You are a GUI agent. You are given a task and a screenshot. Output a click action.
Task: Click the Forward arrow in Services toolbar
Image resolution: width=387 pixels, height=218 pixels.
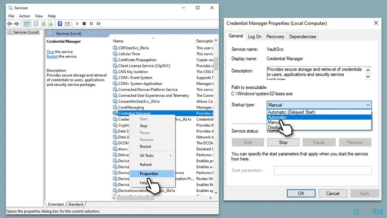click(x=16, y=24)
